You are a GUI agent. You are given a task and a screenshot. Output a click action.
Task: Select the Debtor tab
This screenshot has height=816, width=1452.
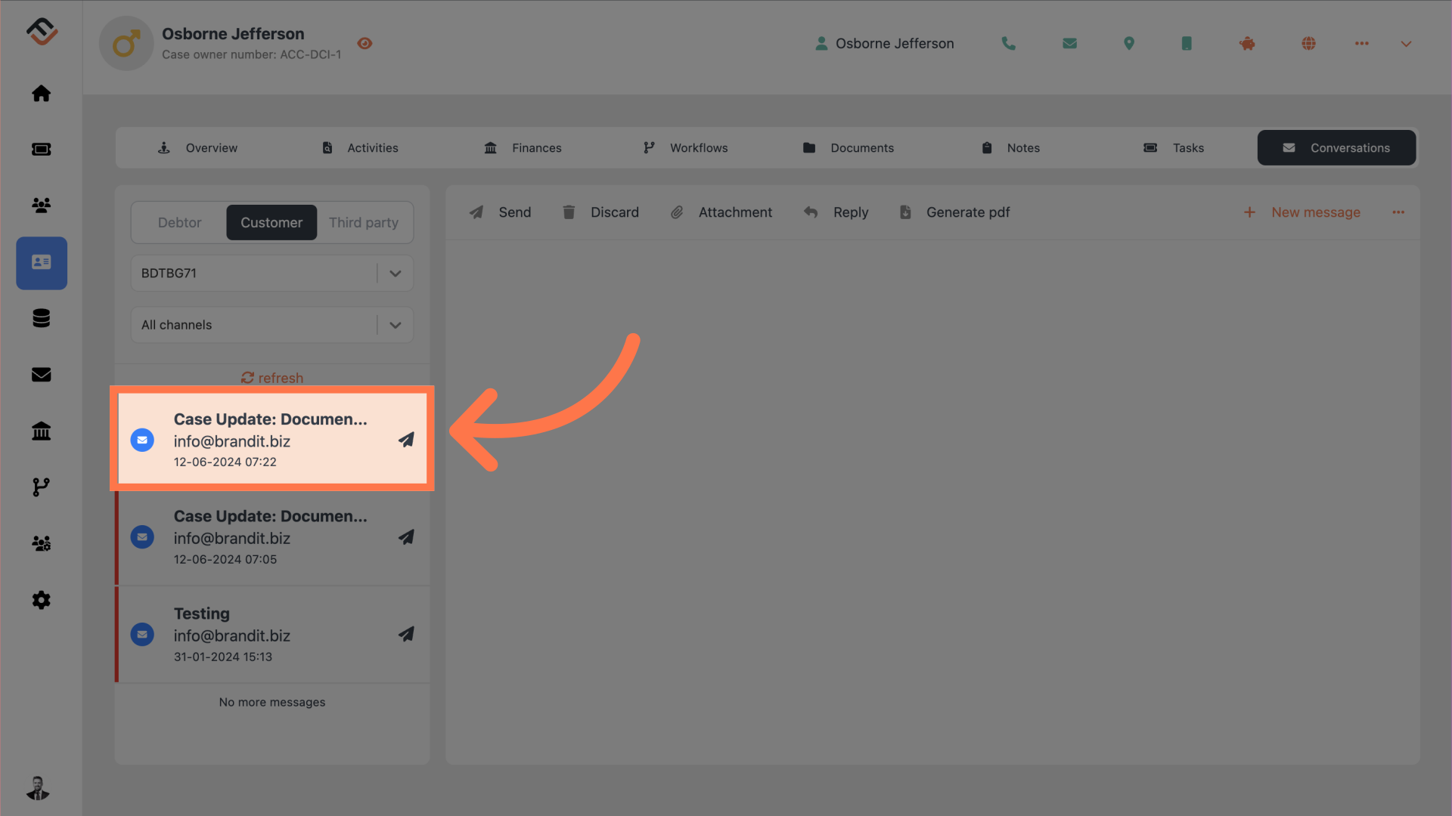pyautogui.click(x=178, y=221)
